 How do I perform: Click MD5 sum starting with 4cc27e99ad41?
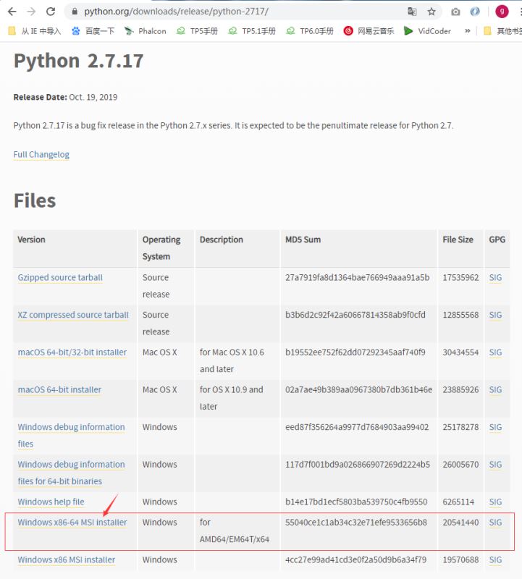tap(355, 559)
